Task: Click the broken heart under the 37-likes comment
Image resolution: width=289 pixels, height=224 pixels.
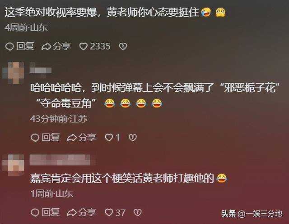Action: (x=137, y=213)
